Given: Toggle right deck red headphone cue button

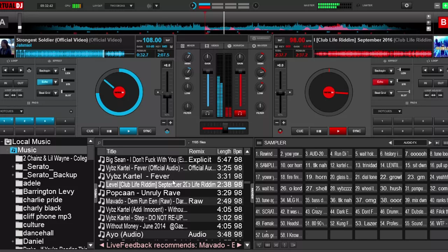Looking at the screenshot, I should 240,113.
